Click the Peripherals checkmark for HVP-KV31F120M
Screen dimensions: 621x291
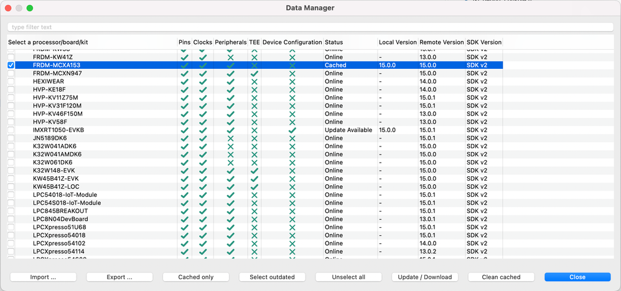tap(230, 106)
